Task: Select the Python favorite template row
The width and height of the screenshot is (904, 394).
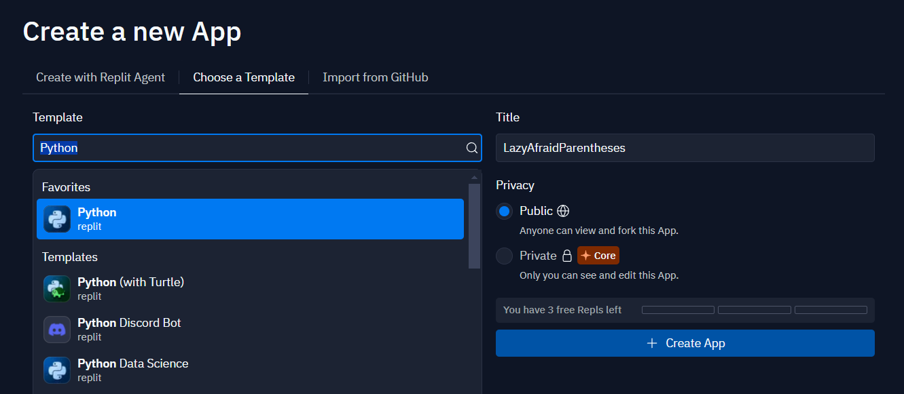Action: click(x=250, y=219)
